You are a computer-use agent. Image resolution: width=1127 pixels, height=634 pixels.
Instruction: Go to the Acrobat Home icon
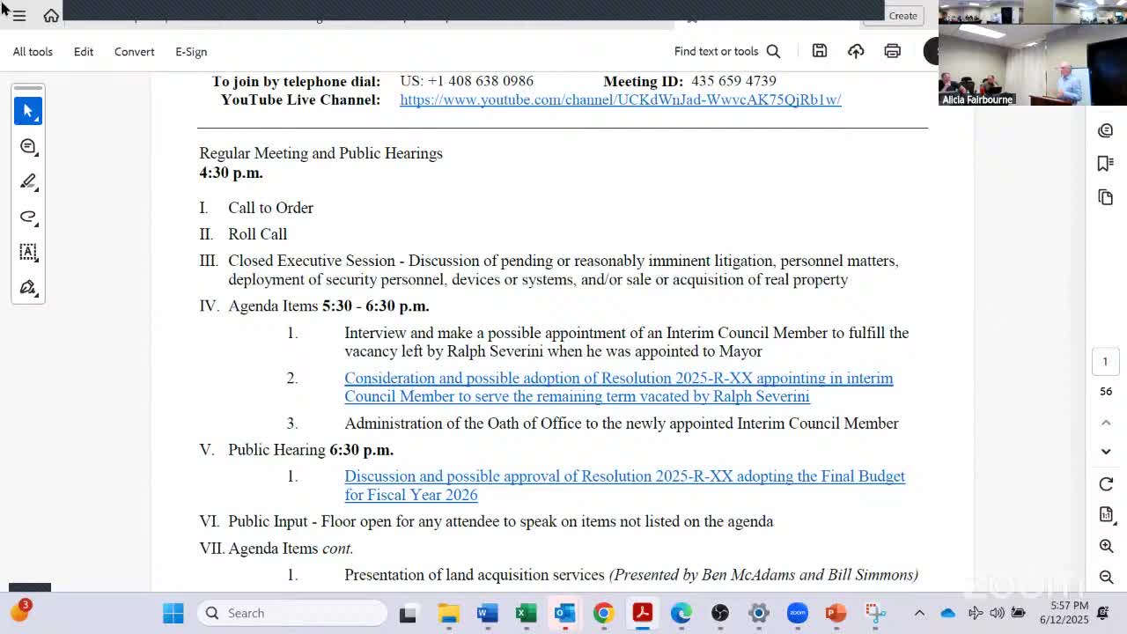pos(51,16)
